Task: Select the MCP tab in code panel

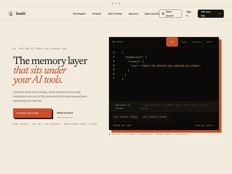Action: tap(172, 42)
